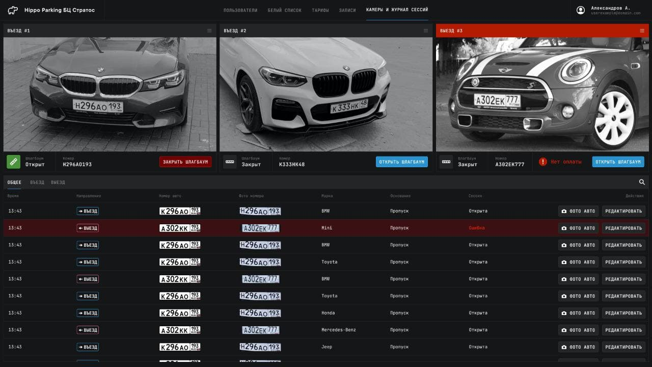Open the hamburger menu of Въезд #2 camera
Viewport: 652px width, 367px height.
coord(426,31)
